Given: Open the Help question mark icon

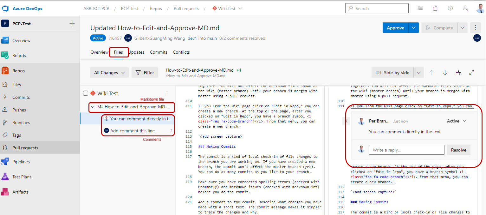Looking at the screenshot, I should 450,9.
